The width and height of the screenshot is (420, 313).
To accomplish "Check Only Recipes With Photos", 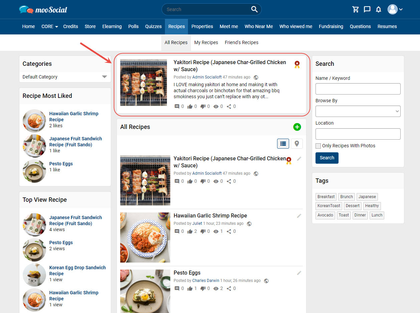I will (318, 146).
